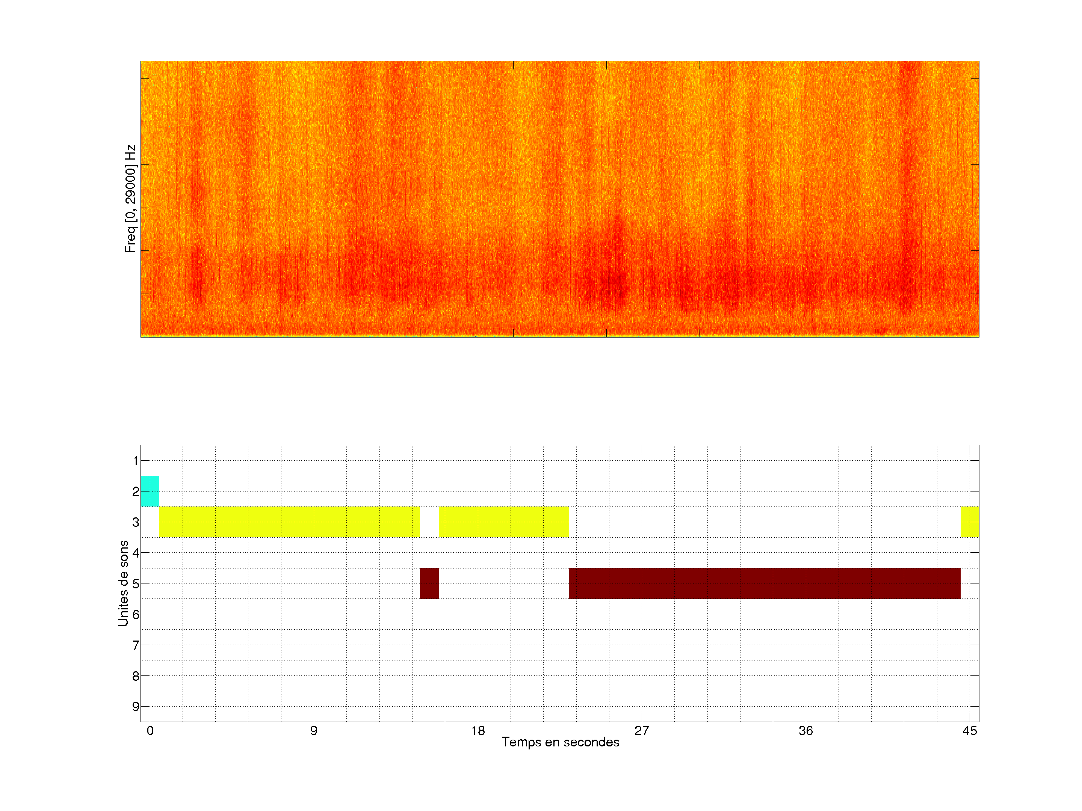Select the small dark red block in row 5
1082x811 pixels.
[429, 583]
